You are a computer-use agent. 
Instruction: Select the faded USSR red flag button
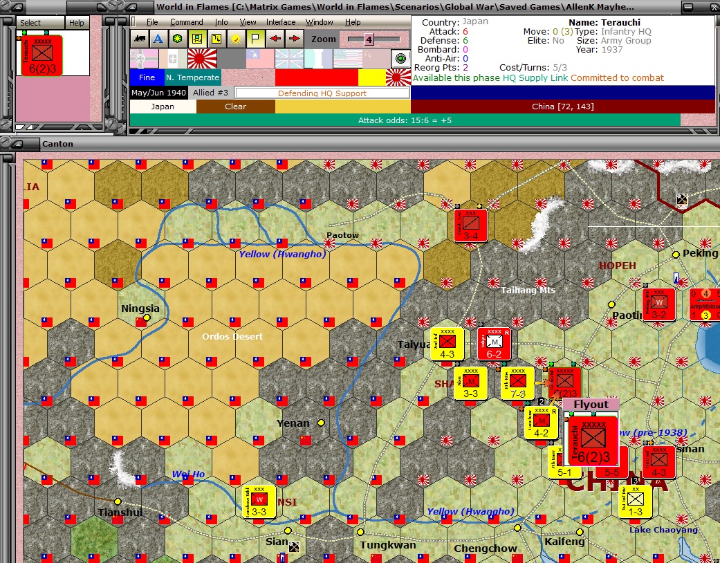click(376, 59)
